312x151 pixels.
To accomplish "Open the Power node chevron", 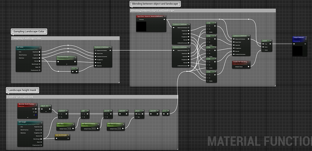I will pyautogui.click(x=143, y=110).
